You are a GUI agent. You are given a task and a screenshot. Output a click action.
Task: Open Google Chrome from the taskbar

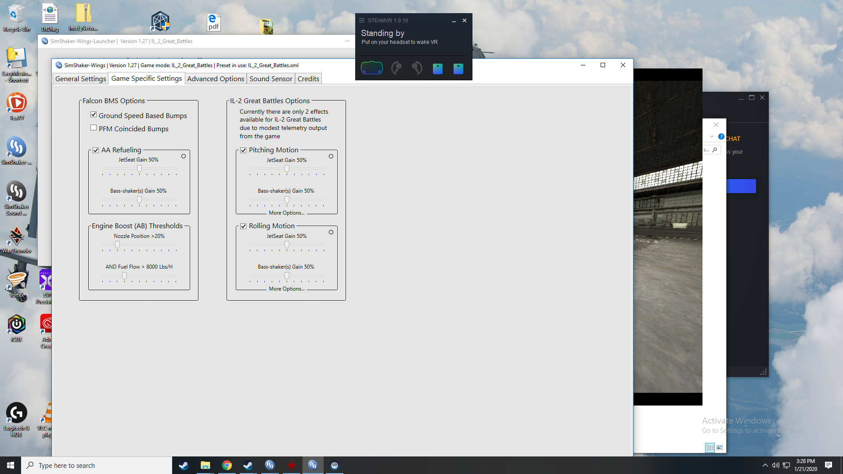(227, 465)
